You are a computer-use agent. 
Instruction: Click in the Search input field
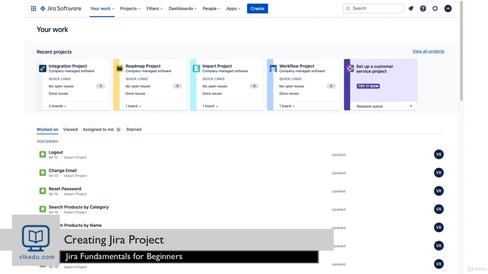374,8
